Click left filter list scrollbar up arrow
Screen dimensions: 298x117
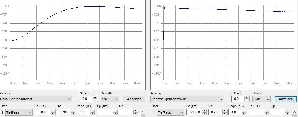point(143,112)
